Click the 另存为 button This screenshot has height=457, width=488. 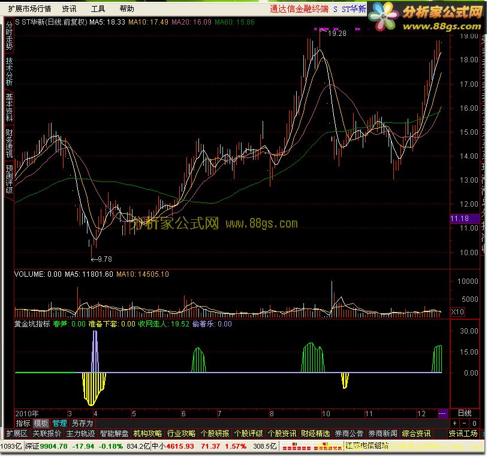point(82,423)
